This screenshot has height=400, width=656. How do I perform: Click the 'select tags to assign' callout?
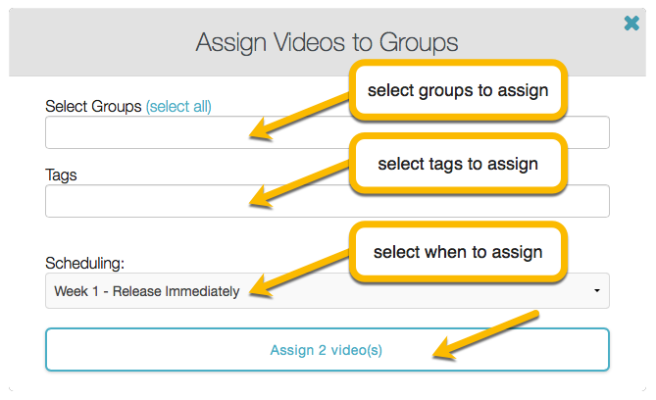(x=458, y=164)
